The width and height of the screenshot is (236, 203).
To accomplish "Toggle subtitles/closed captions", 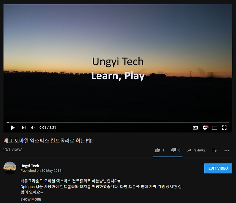I will [x=195, y=128].
